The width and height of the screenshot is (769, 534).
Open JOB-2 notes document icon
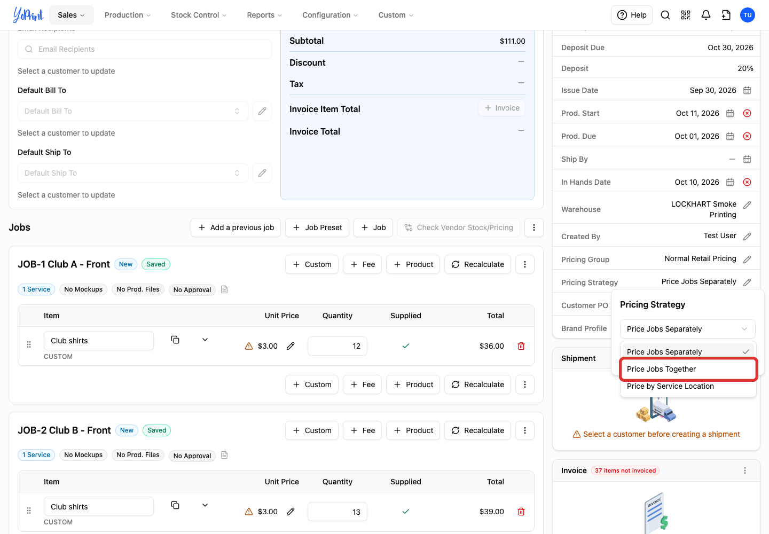[x=224, y=455]
